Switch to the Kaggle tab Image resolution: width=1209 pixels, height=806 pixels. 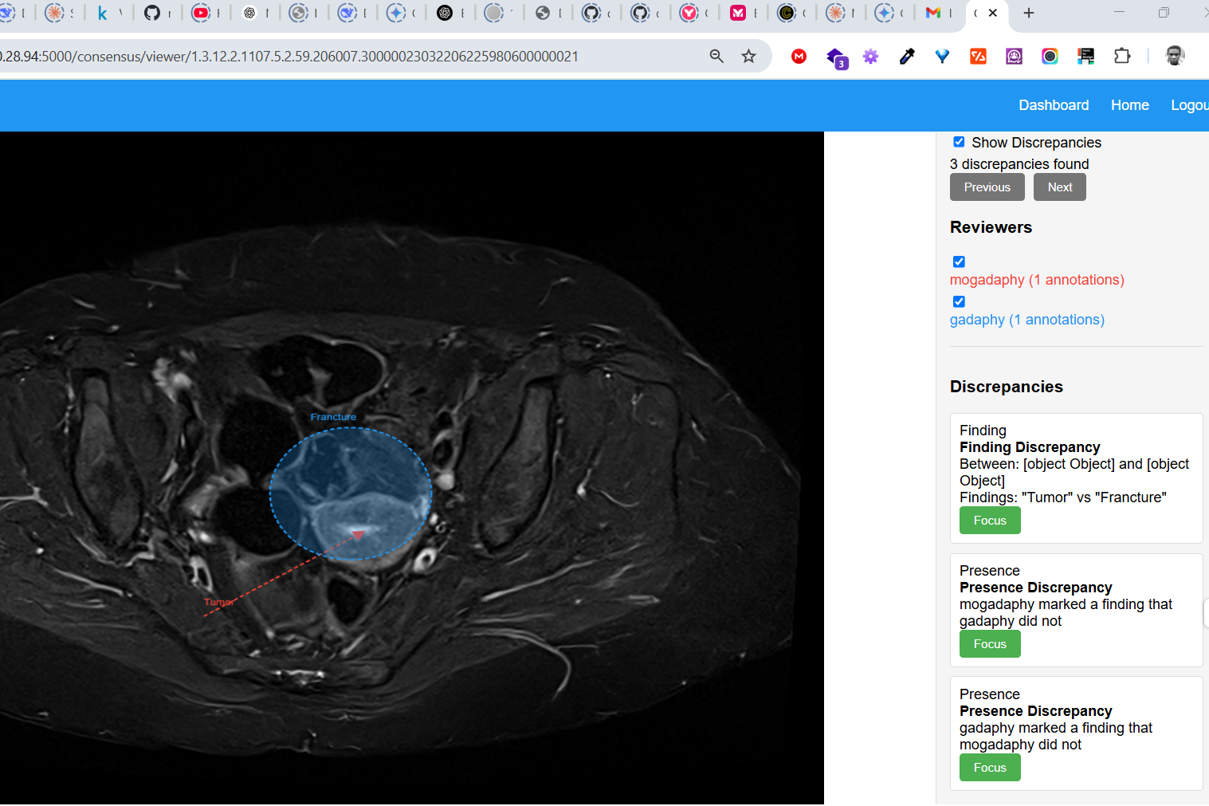point(103,13)
